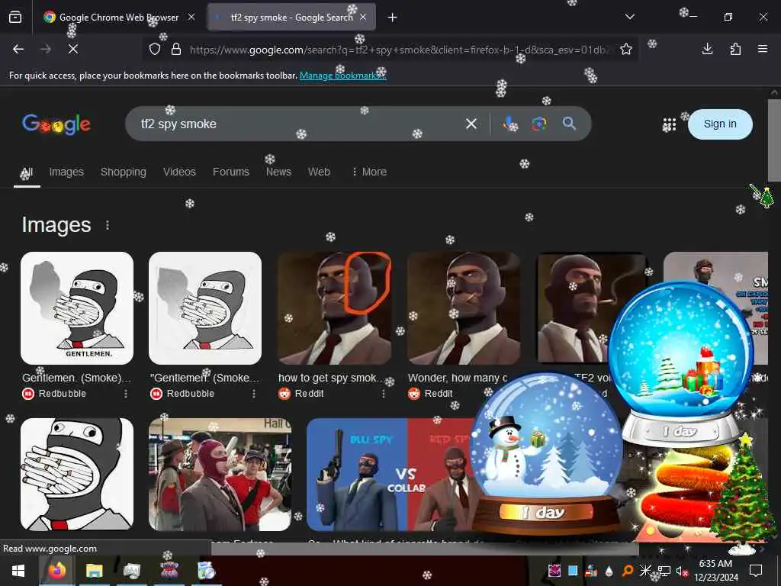The image size is (781, 586).
Task: Open options beside the Images heading
Action: point(107,225)
